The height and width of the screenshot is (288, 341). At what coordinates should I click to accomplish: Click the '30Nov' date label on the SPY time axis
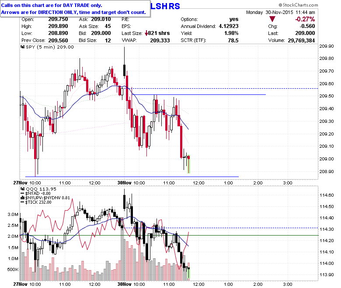tap(125, 183)
